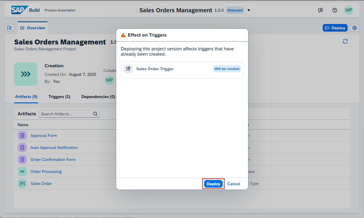Click the Sales Order Trigger label

click(x=155, y=69)
